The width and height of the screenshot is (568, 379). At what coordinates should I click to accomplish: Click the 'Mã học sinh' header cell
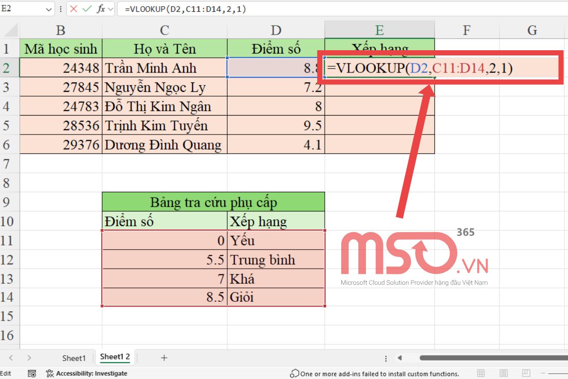click(61, 48)
